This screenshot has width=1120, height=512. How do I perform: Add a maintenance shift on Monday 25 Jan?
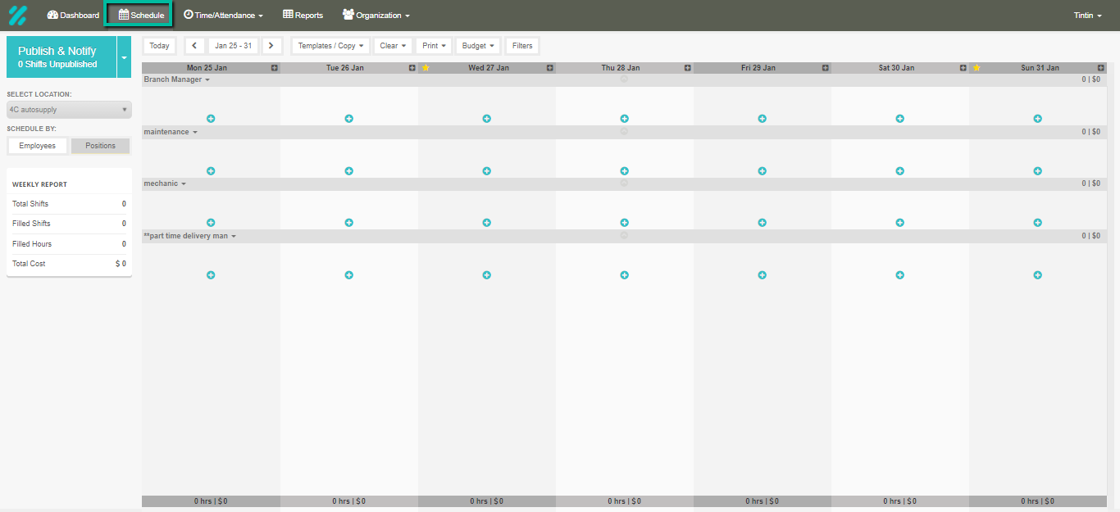coord(211,171)
